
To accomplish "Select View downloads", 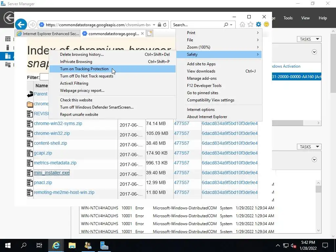I will coord(219,71).
